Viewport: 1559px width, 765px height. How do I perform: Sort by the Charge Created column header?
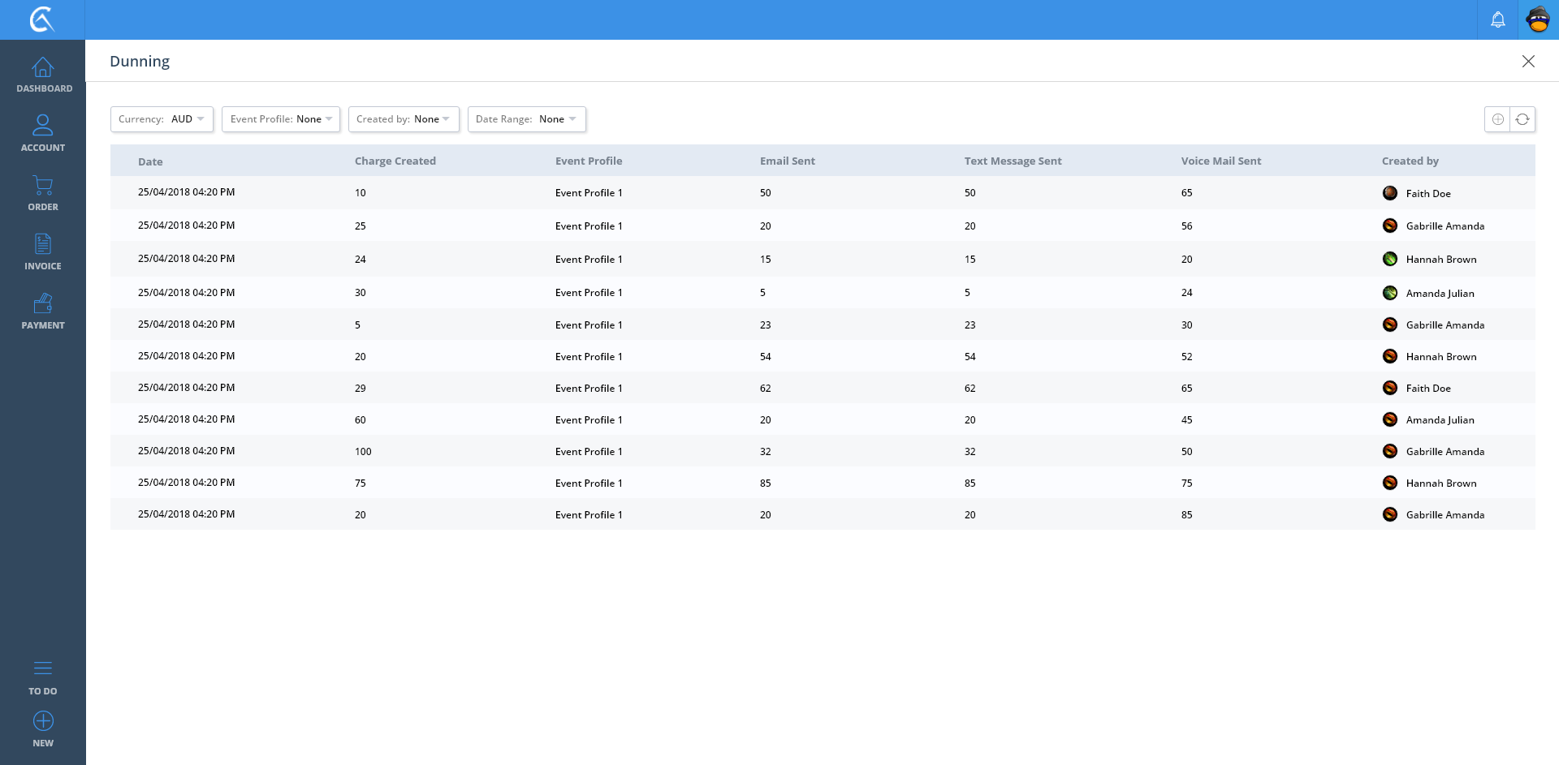(395, 161)
